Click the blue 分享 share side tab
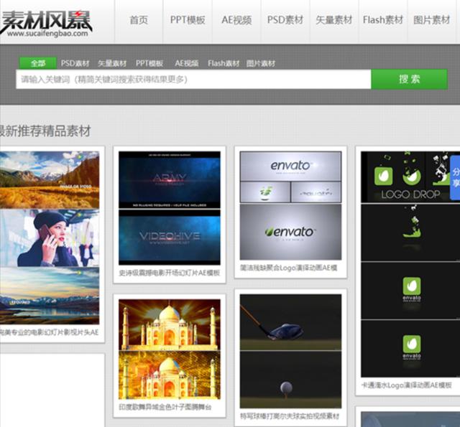This screenshot has height=427, width=460. point(455,178)
